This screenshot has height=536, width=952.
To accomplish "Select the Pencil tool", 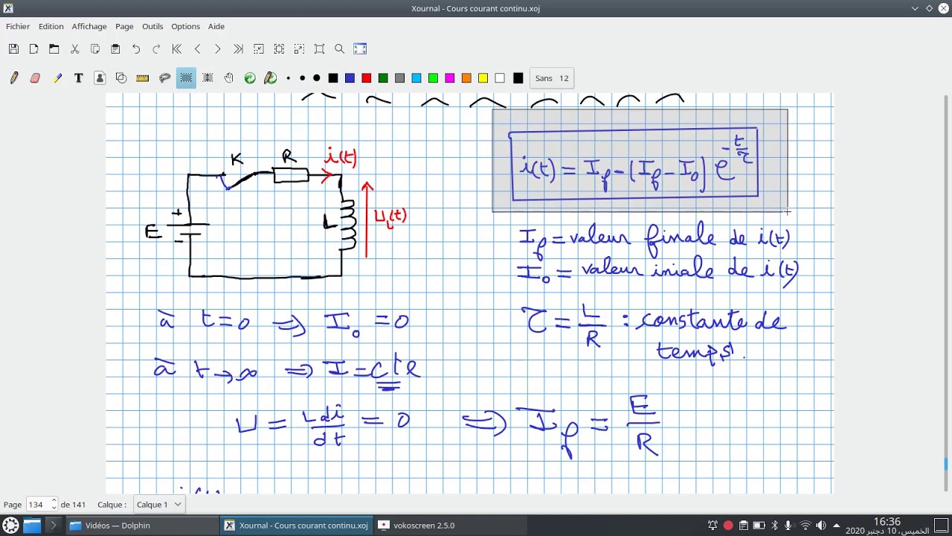I will [x=13, y=78].
